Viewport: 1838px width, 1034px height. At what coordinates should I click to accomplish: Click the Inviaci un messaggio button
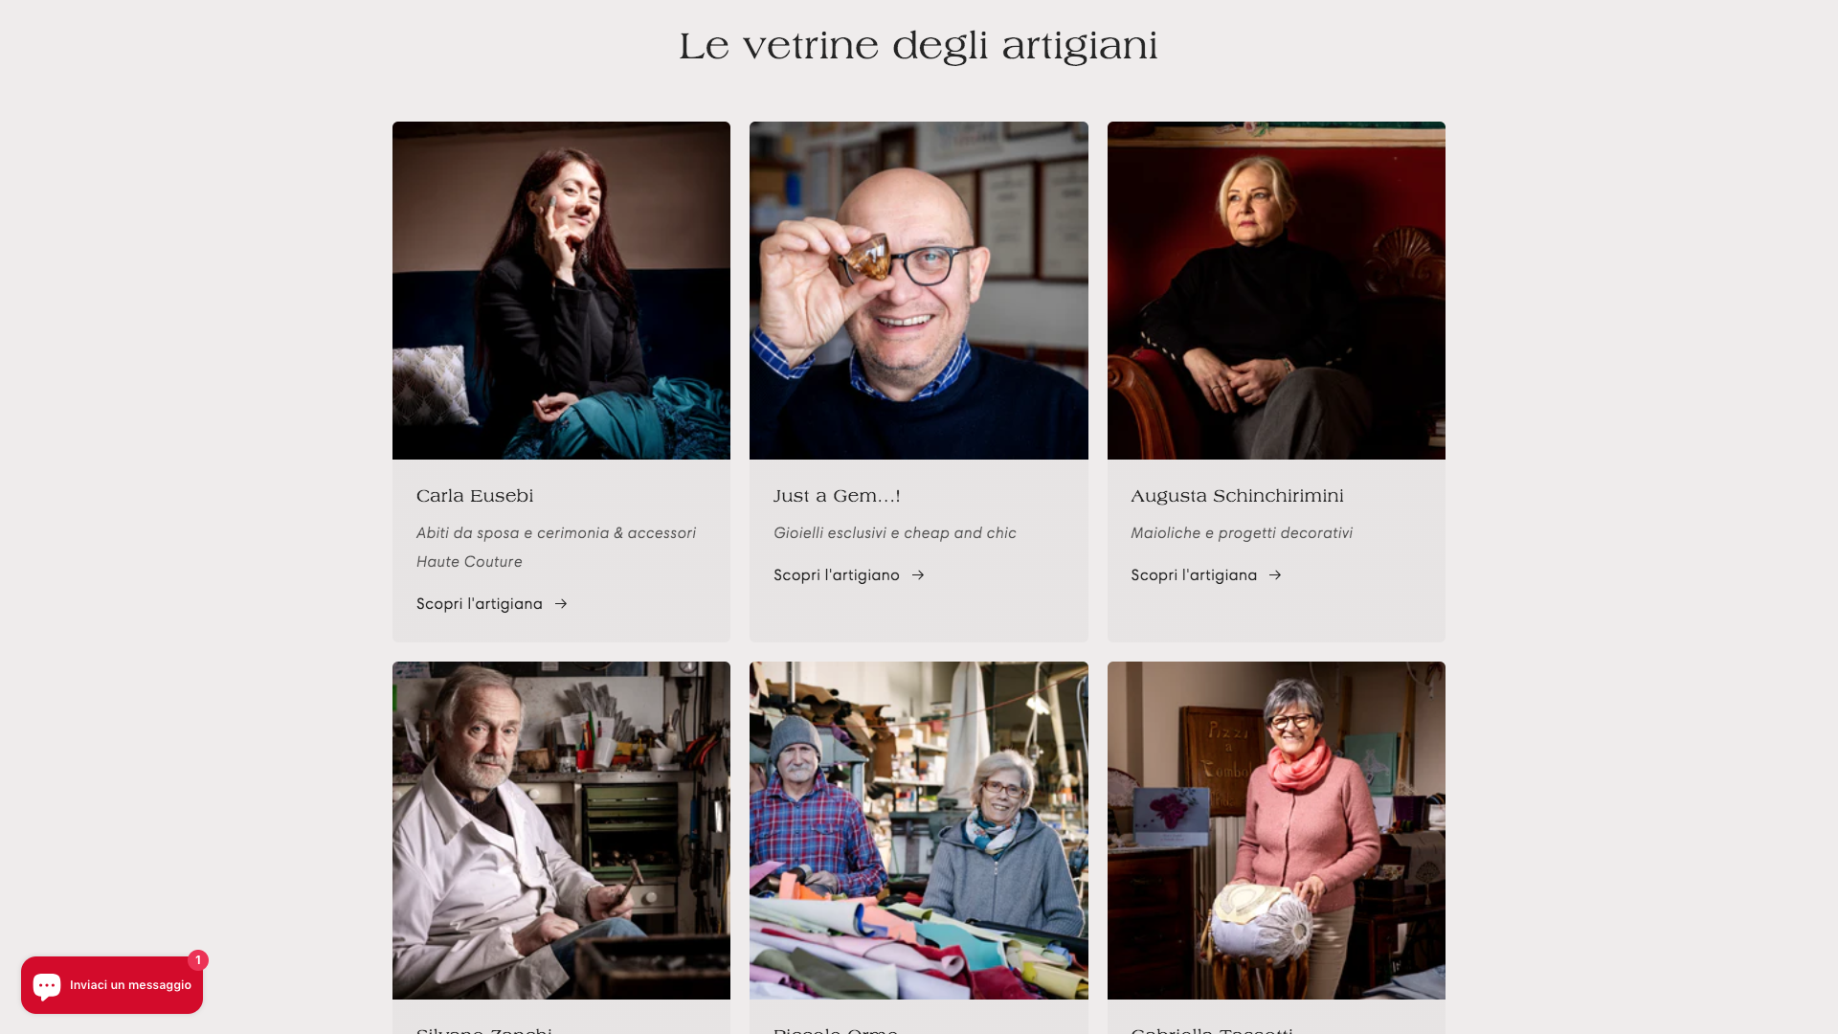tap(112, 985)
